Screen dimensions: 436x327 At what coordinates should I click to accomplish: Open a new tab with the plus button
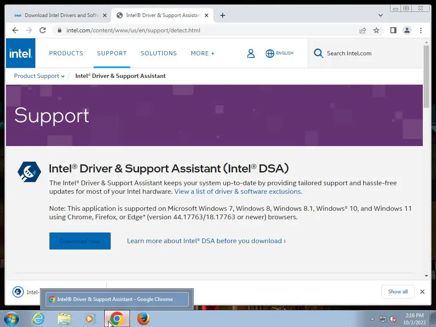click(222, 15)
